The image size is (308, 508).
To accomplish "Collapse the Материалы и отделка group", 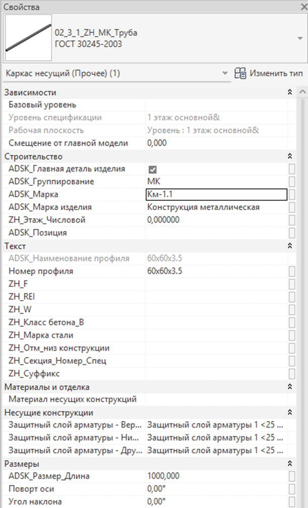I will (x=290, y=387).
